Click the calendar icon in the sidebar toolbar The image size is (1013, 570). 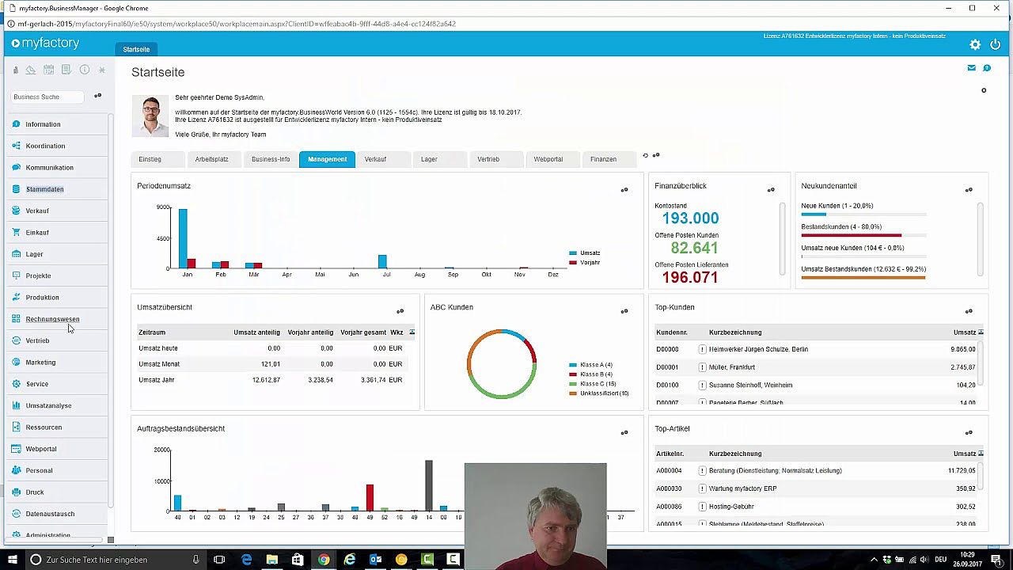click(48, 70)
